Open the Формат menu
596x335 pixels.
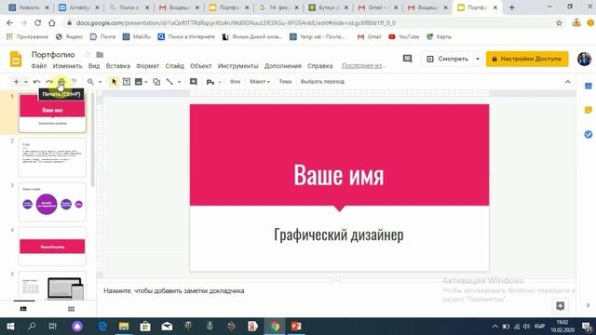[147, 66]
